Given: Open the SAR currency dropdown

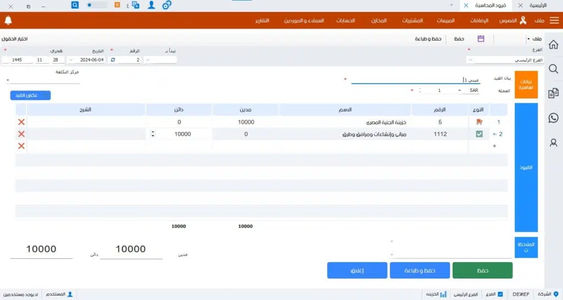Looking at the screenshot, I should [x=460, y=90].
